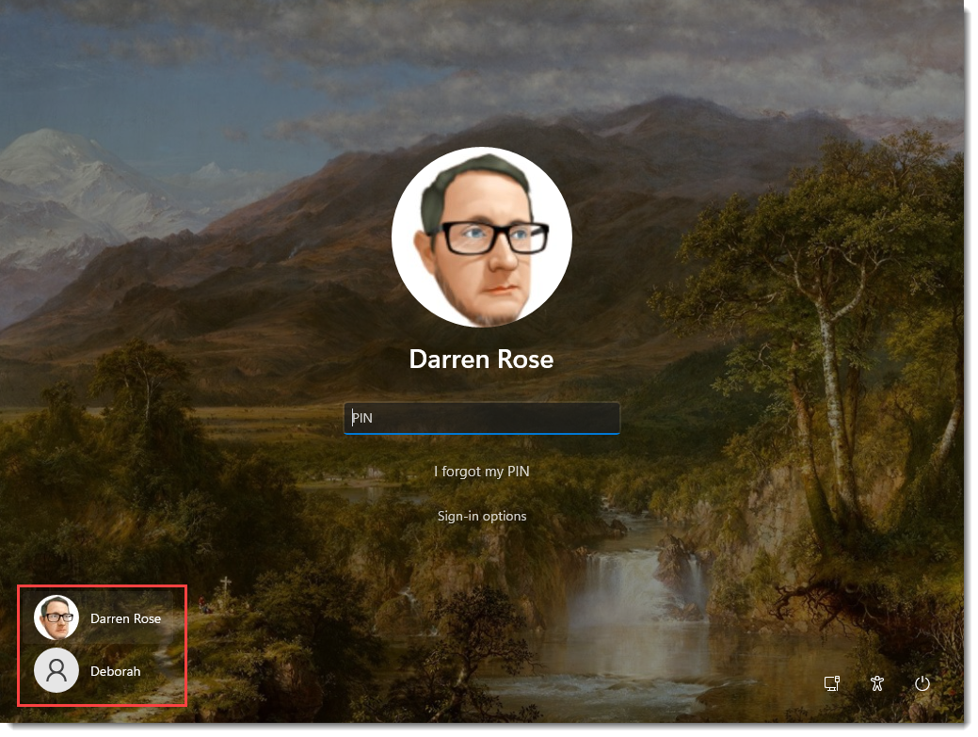This screenshot has height=737, width=978.
Task: Click the large Darren Rose profile picture
Action: point(481,236)
